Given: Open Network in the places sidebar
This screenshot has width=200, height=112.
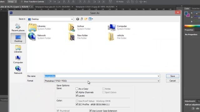Looking at the screenshot, I should click(18, 70).
